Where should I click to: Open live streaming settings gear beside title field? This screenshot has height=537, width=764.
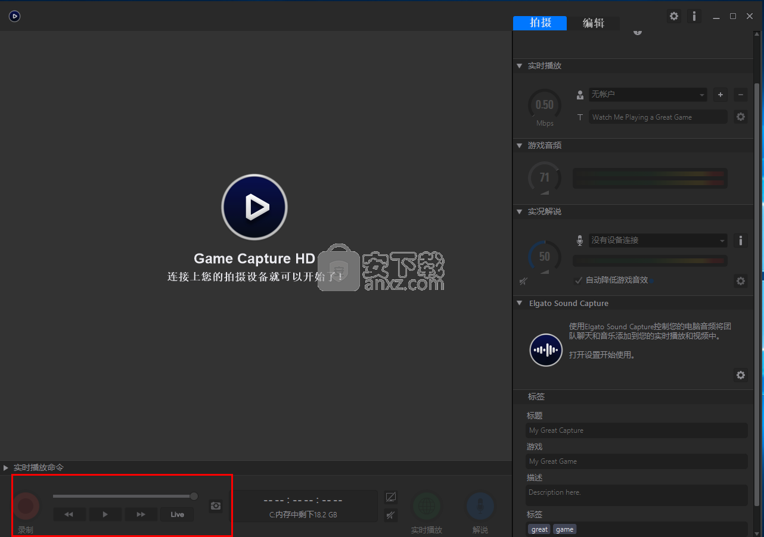click(741, 117)
